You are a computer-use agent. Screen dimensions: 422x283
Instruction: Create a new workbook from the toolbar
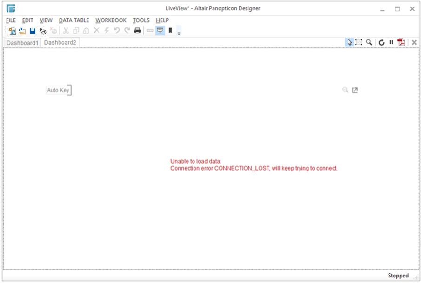(x=12, y=31)
